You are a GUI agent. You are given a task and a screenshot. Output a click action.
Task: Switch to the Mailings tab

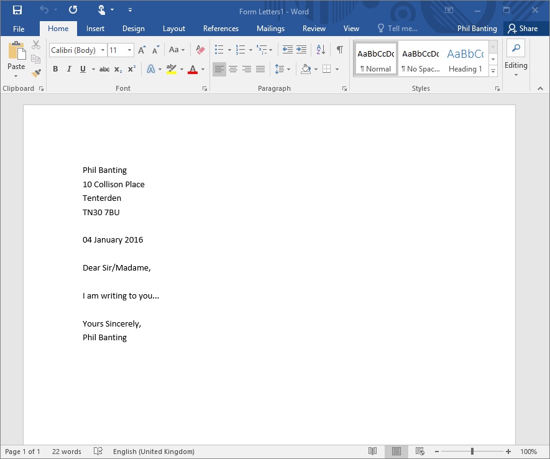(x=270, y=29)
